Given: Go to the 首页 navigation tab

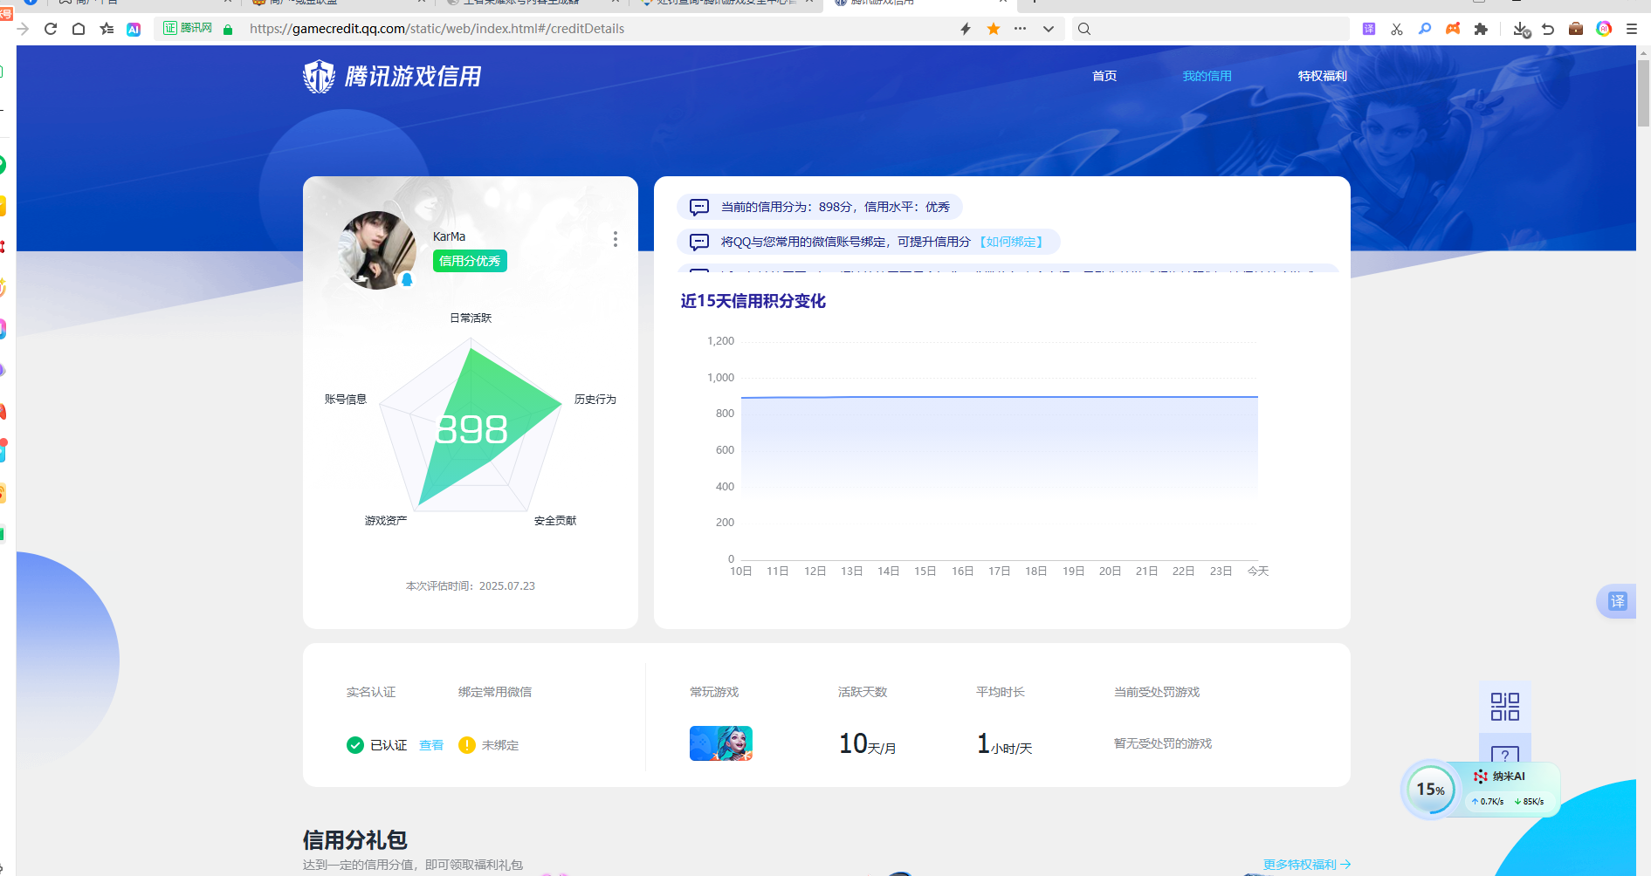Looking at the screenshot, I should click(1104, 76).
